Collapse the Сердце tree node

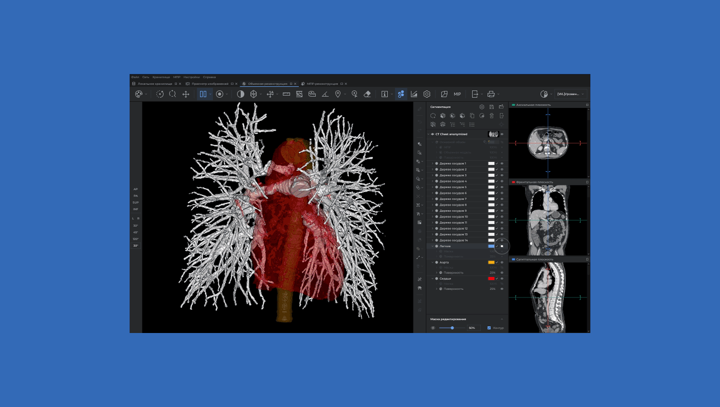(433, 279)
